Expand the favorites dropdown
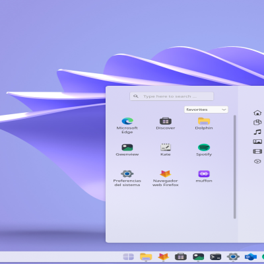Image resolution: width=264 pixels, height=264 pixels. pos(206,110)
